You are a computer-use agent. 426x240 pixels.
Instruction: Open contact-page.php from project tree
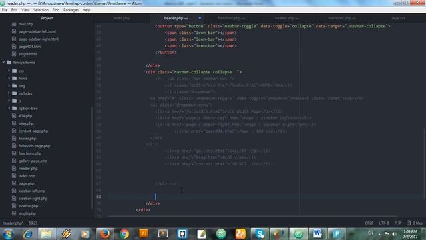33,131
